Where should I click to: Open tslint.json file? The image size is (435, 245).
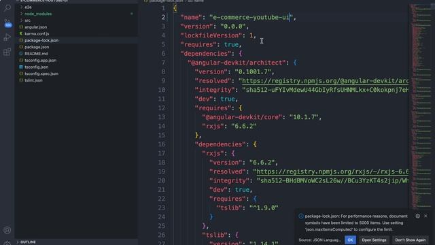pyautogui.click(x=33, y=80)
